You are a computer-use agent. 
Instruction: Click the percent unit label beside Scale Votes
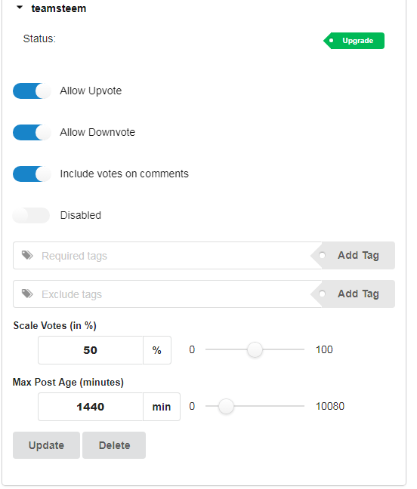[157, 350]
